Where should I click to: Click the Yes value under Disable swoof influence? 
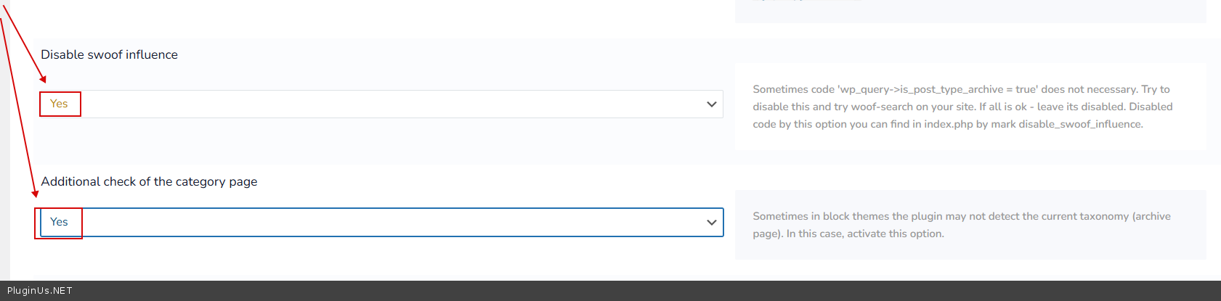coord(59,104)
